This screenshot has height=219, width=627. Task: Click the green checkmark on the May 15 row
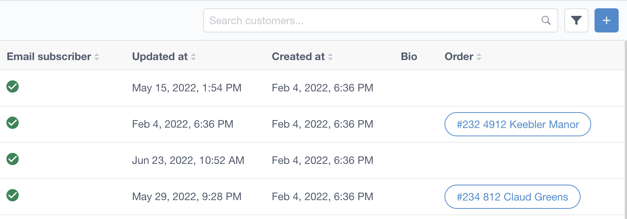(12, 87)
